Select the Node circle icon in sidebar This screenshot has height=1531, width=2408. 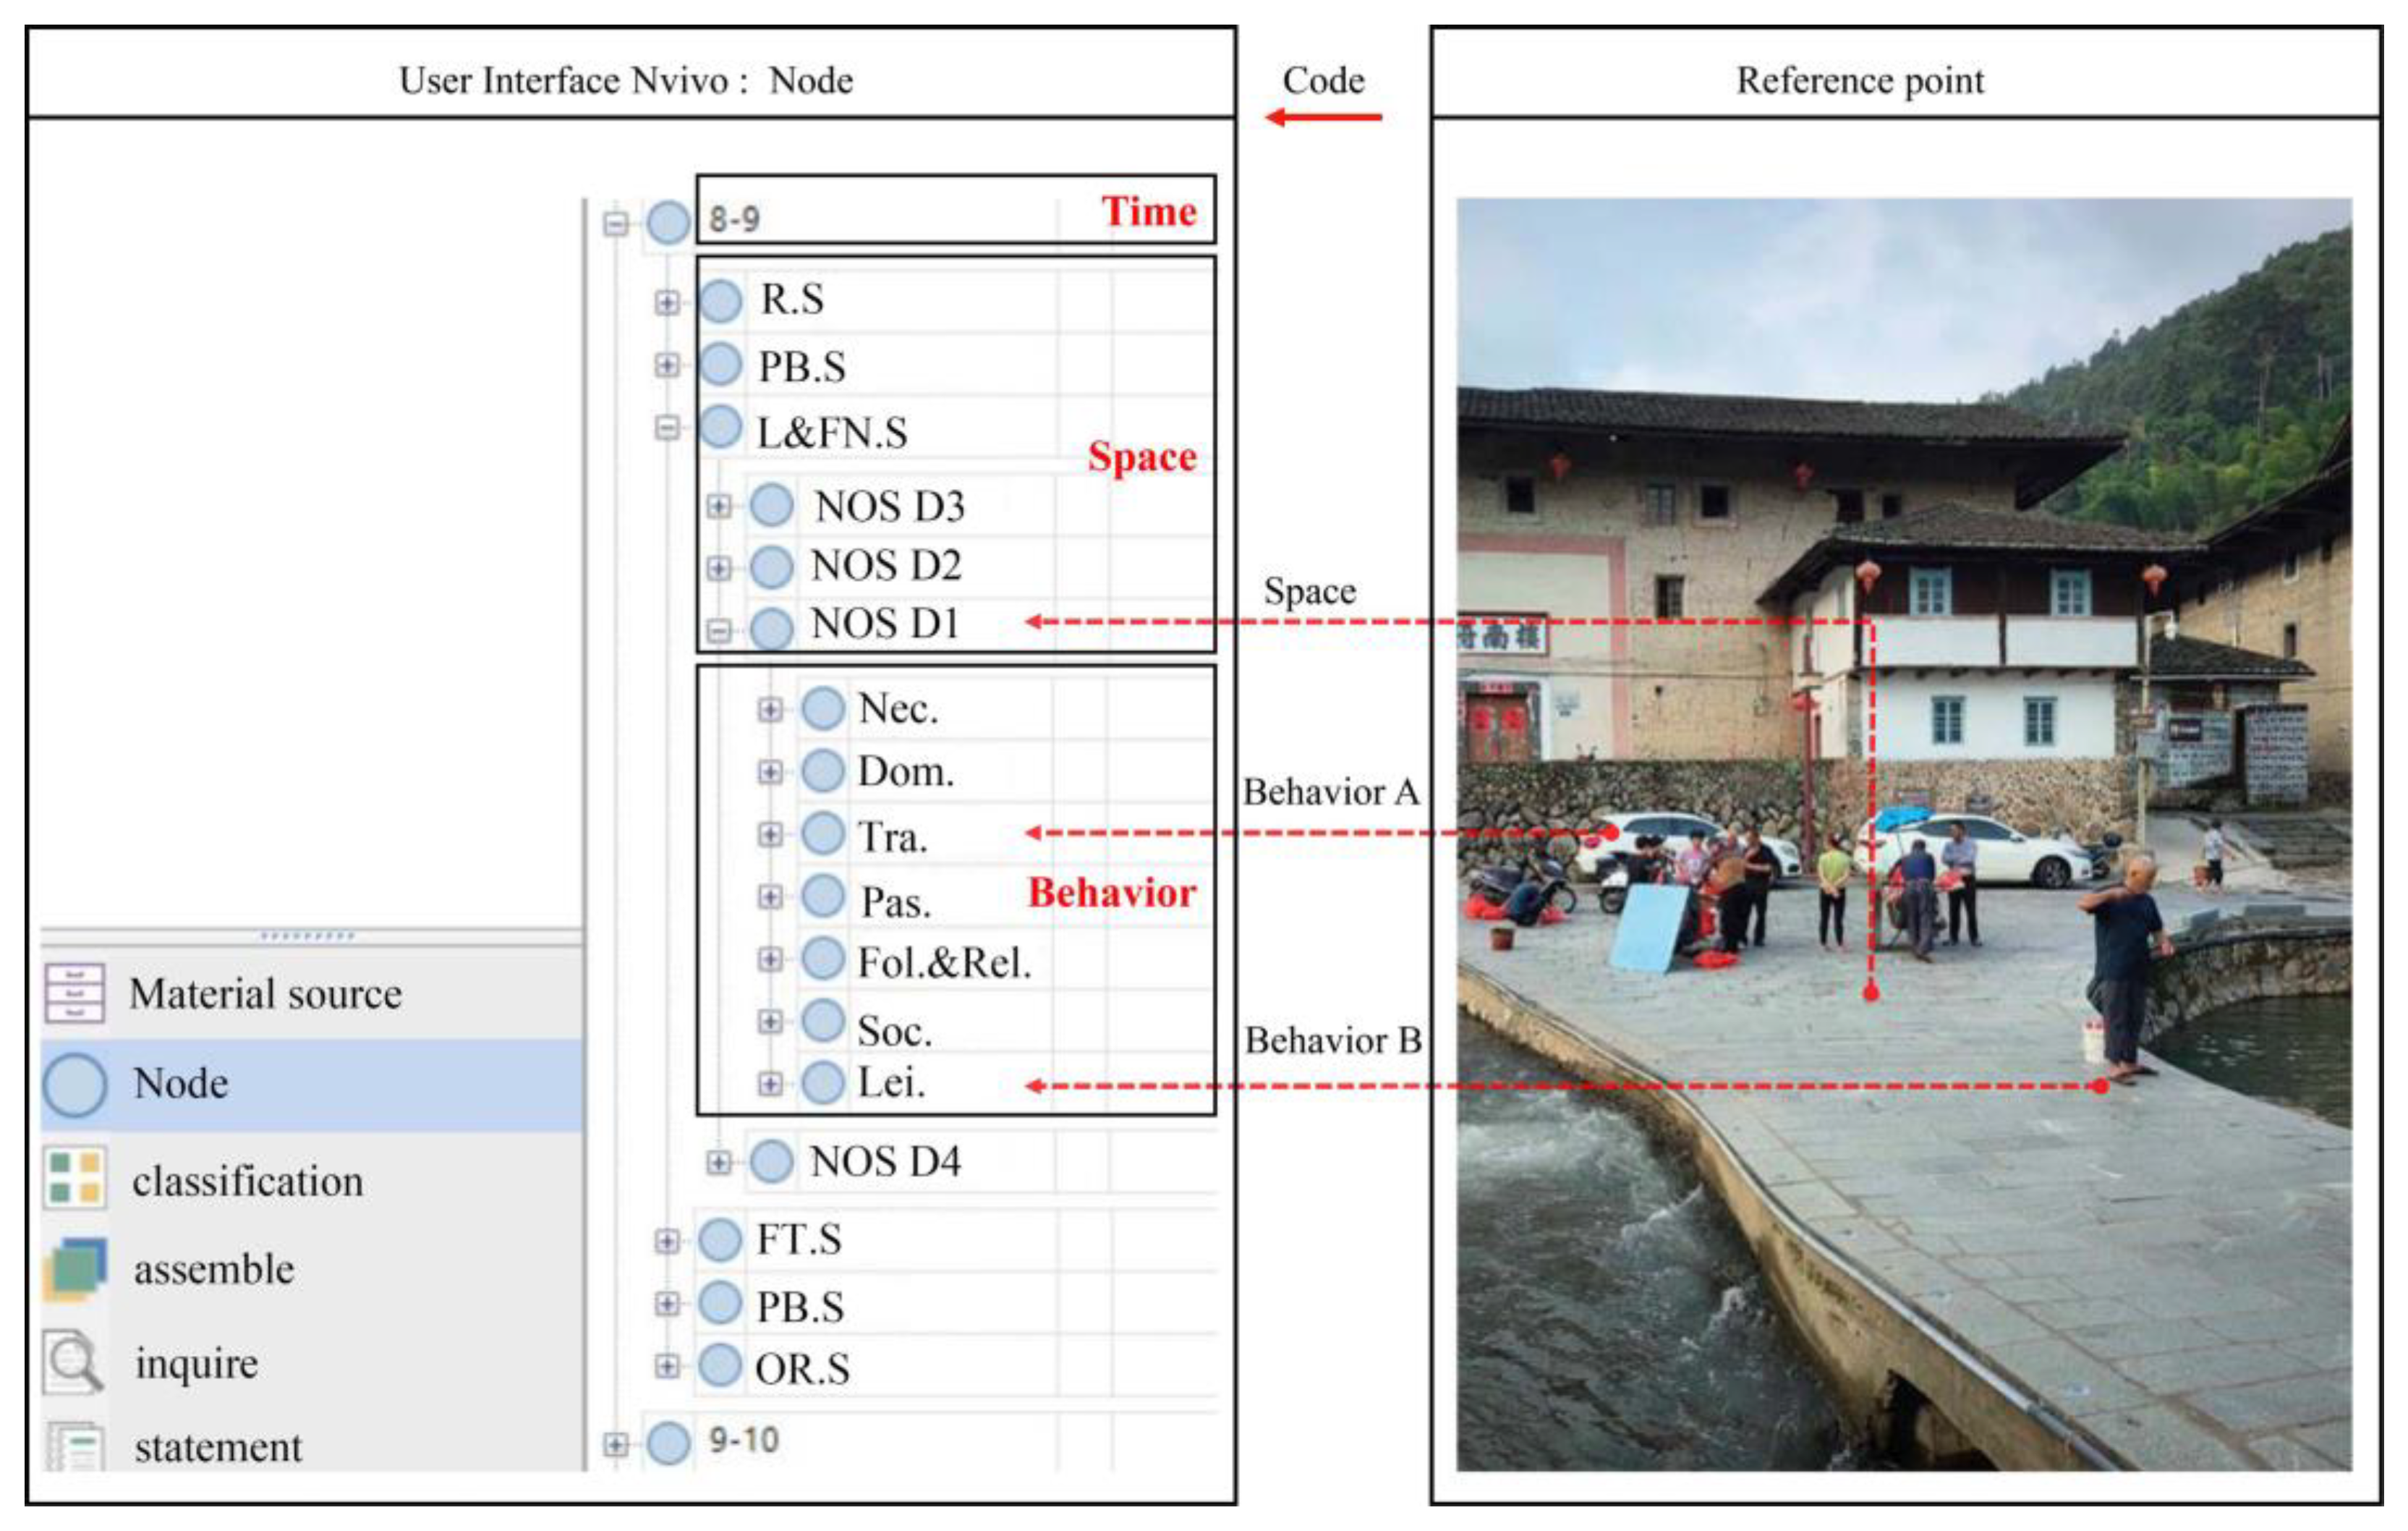pyautogui.click(x=74, y=1084)
